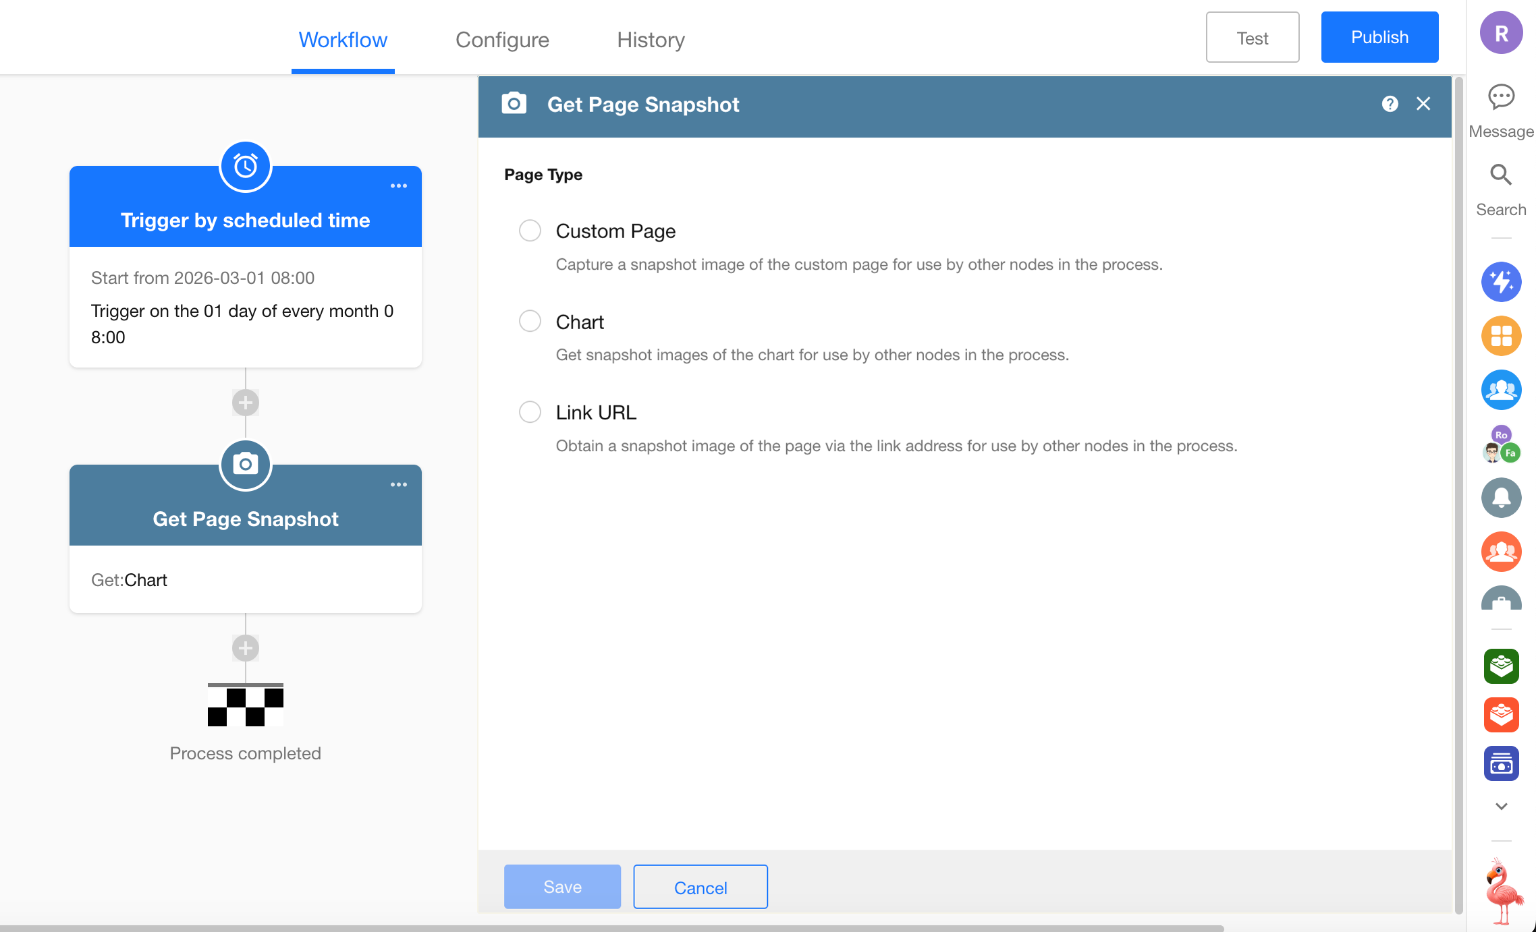Open Get Page Snapshot node's three-dot menu

point(398,485)
